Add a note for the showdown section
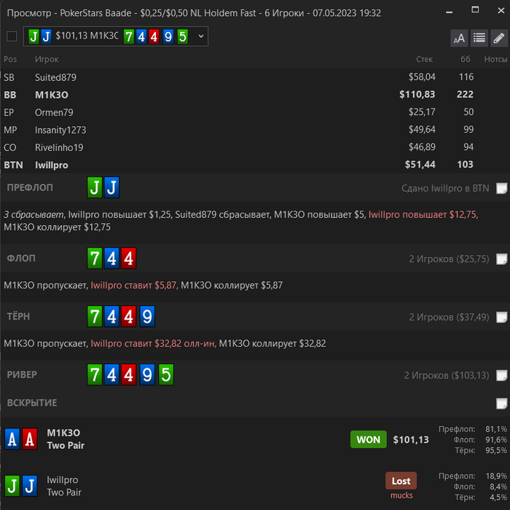 (x=501, y=404)
